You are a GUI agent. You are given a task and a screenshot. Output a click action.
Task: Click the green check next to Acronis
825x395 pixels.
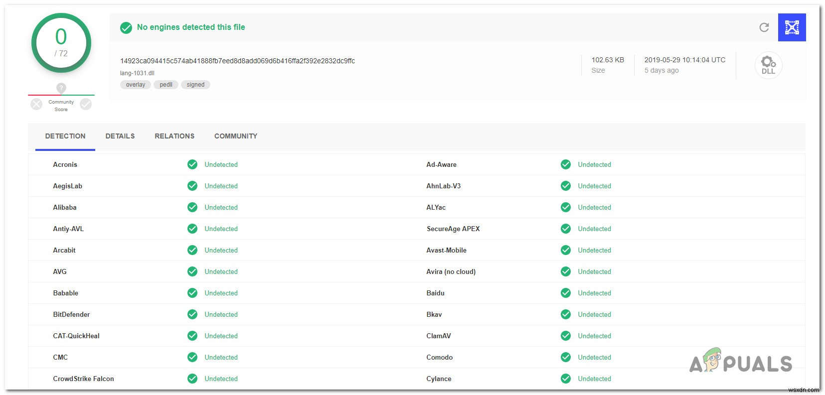coord(192,164)
